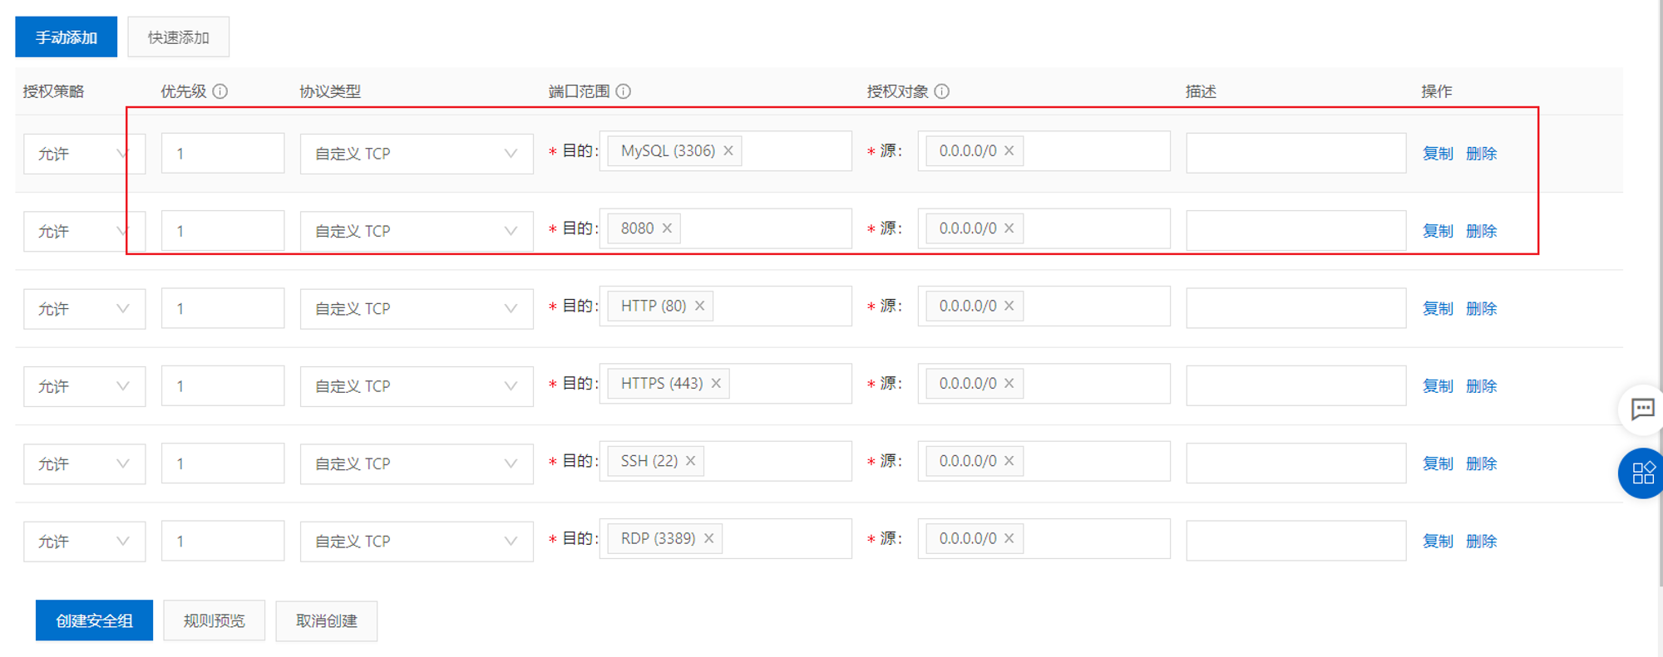Remove the MySQL (3306) port tag

coord(728,151)
